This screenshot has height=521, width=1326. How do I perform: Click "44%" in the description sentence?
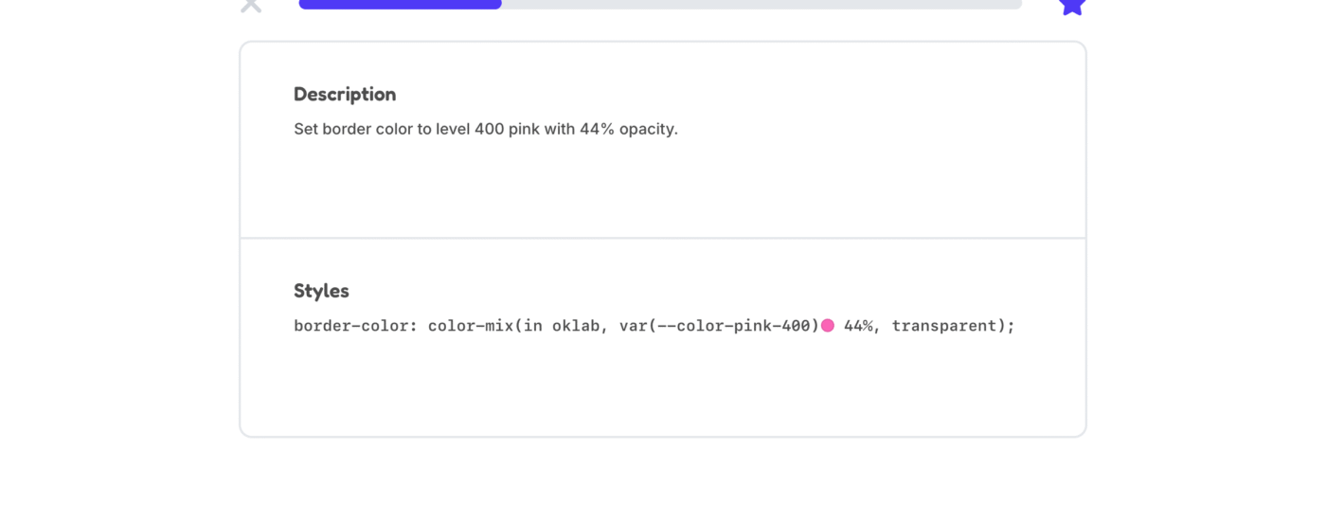coord(597,129)
